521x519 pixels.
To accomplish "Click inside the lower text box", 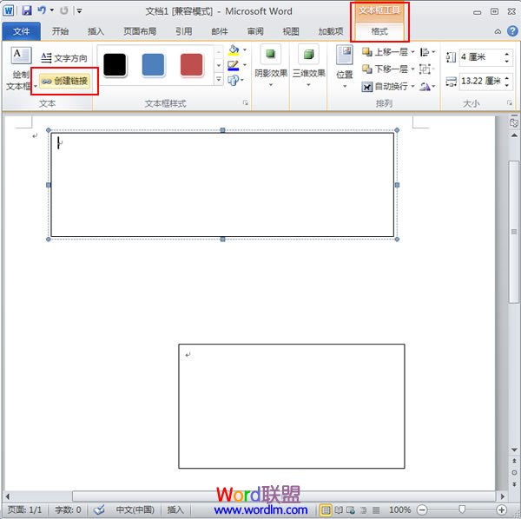I will tap(292, 406).
